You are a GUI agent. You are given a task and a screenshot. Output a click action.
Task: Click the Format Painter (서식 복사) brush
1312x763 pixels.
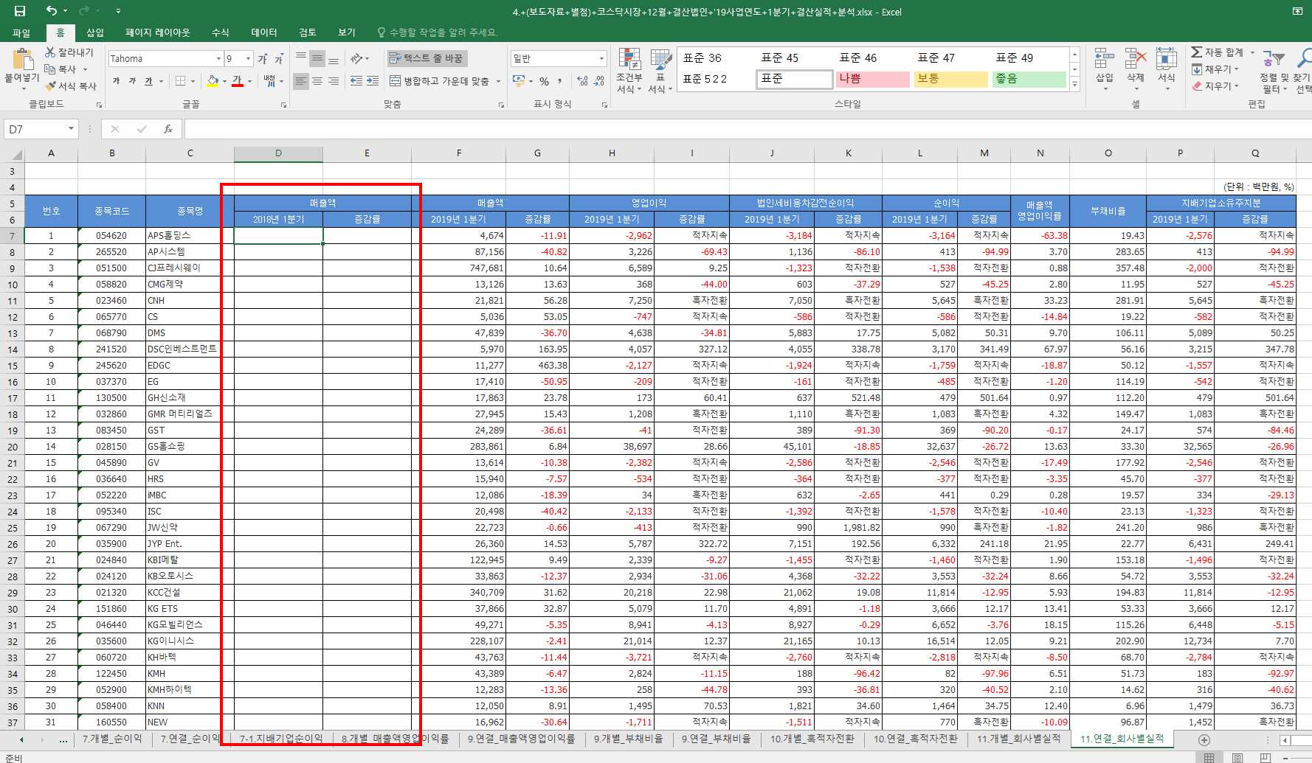pyautogui.click(x=50, y=86)
